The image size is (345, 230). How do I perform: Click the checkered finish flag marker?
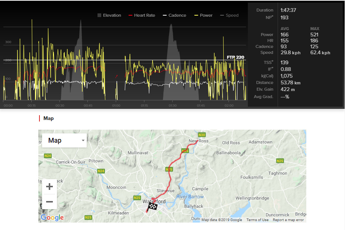point(152,207)
